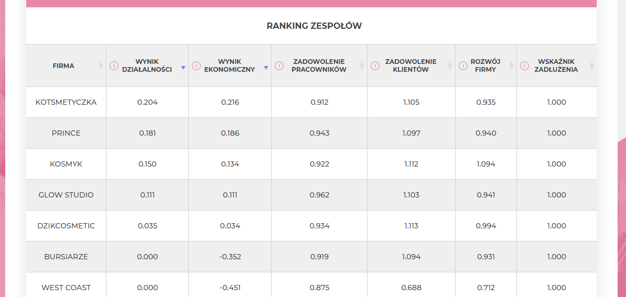Sort by Rozwój Firmy arrows

511,66
